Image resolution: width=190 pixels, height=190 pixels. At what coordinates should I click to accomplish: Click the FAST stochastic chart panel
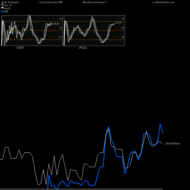point(32,30)
